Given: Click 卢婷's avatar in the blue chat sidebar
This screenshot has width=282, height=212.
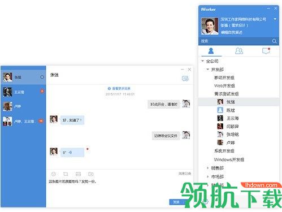Looking at the screenshot, I should [7, 106].
